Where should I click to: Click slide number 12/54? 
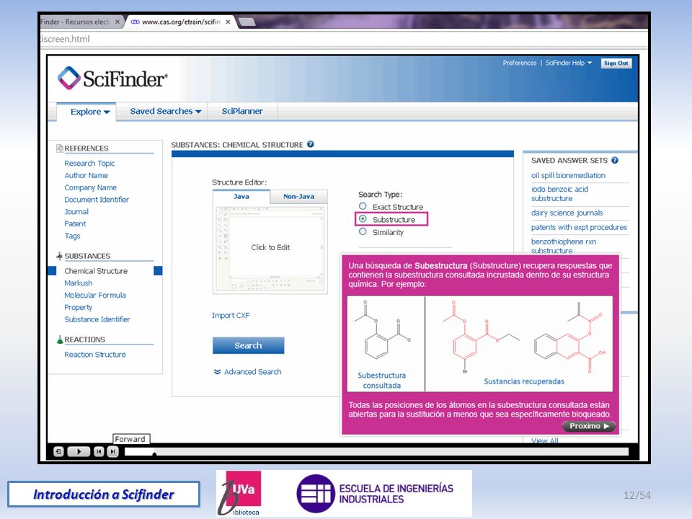click(636, 495)
